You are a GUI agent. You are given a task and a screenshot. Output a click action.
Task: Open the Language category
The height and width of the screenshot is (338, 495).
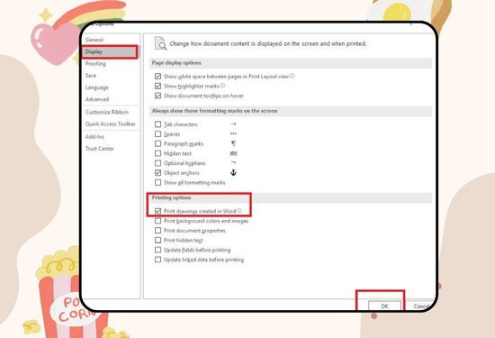pos(96,87)
